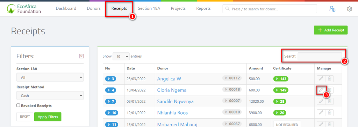This screenshot has width=358, height=127.
Task: Open the Receipt Method dropdown showing Cash
Action: coord(50,95)
